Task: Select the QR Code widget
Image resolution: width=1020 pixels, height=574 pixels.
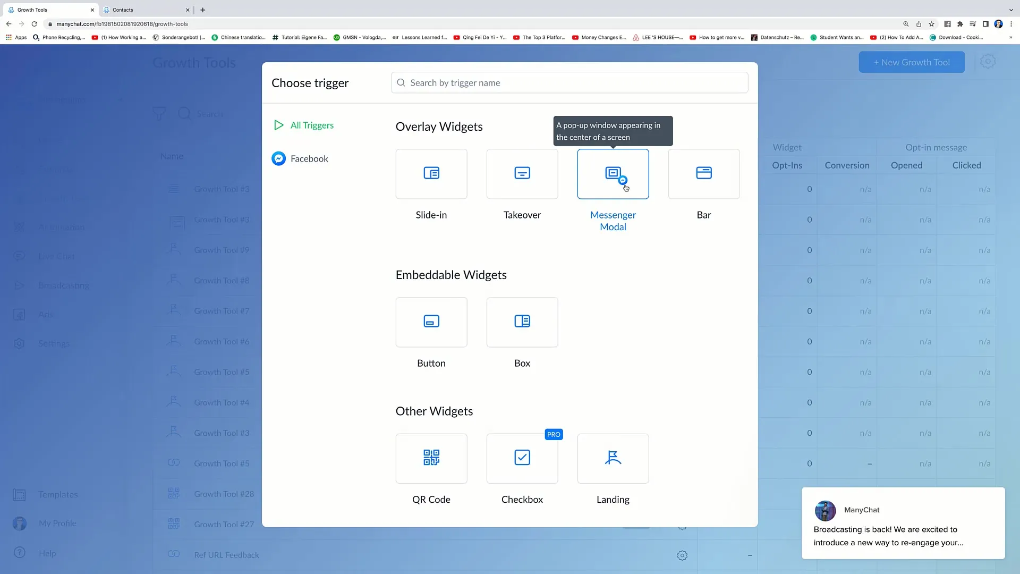Action: 431,459
